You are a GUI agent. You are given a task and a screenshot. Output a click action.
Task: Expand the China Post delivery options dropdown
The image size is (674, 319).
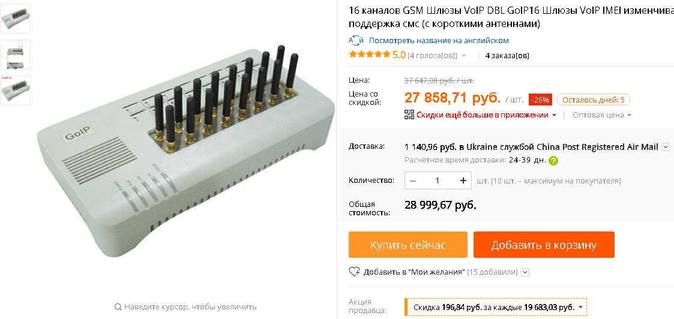(666, 148)
